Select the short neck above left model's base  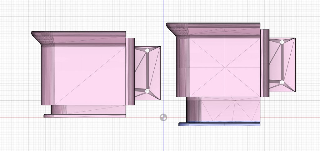88,110
